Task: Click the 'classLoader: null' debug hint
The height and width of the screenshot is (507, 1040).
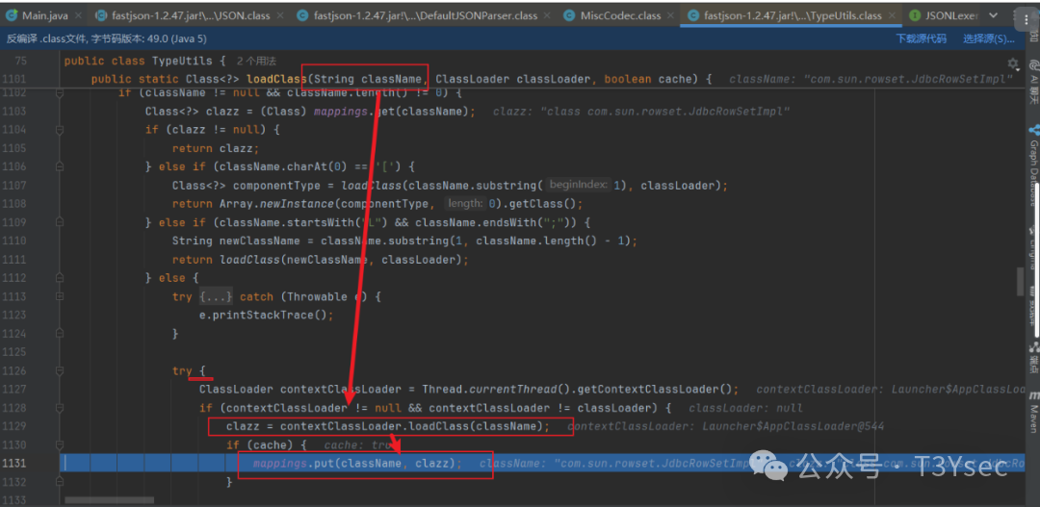Action: click(746, 408)
